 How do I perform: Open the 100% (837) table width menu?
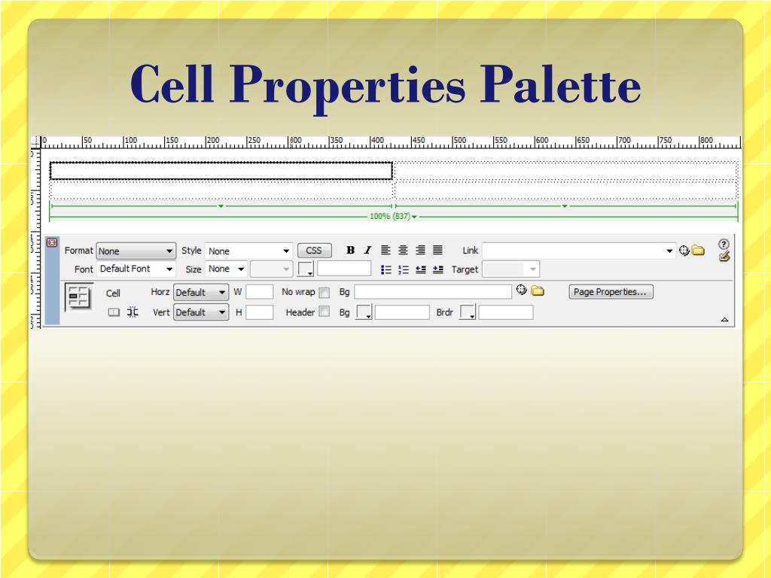[x=393, y=216]
